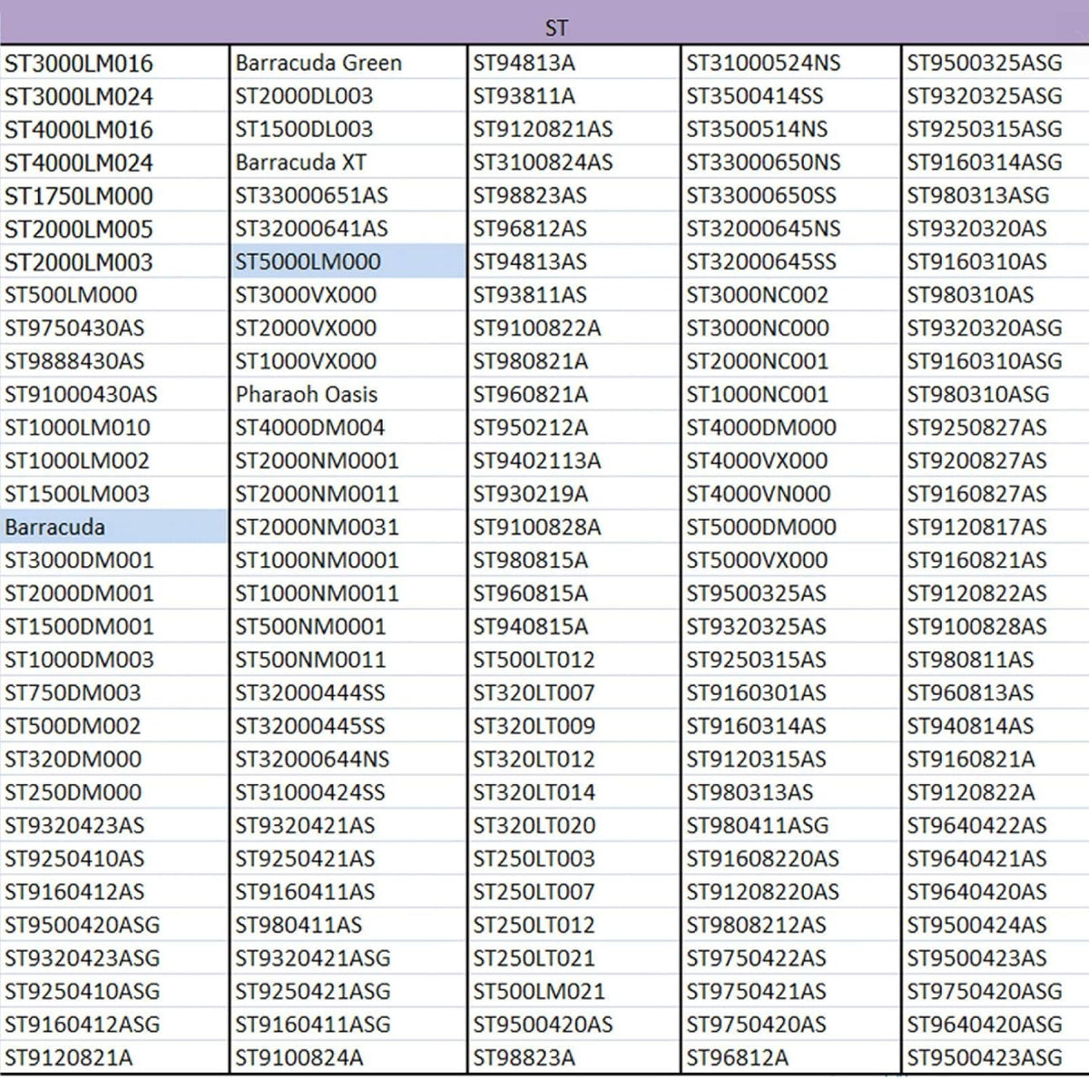Select cell ST9100822A
The height and width of the screenshot is (1079, 1089).
(574, 328)
